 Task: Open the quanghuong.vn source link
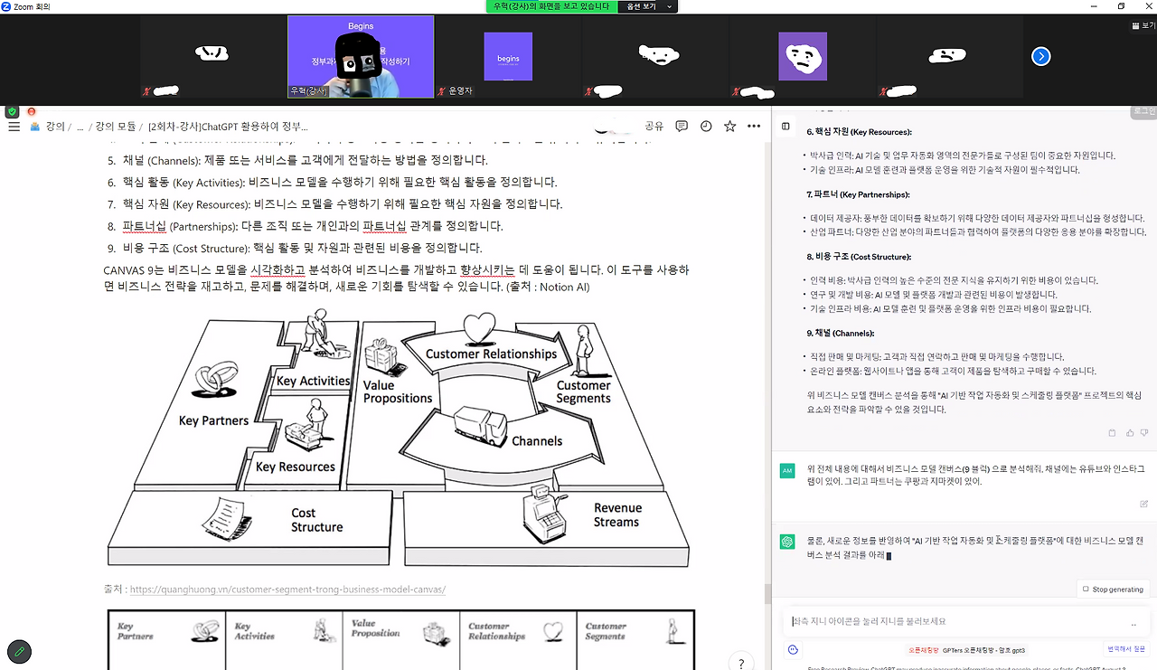pos(287,589)
